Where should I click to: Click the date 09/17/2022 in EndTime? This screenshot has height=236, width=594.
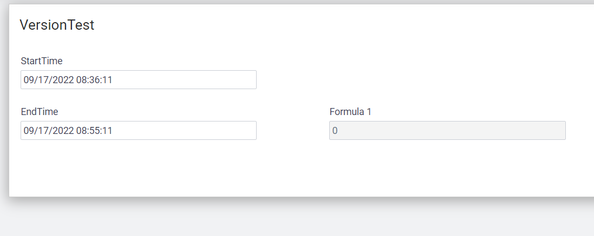(48, 131)
